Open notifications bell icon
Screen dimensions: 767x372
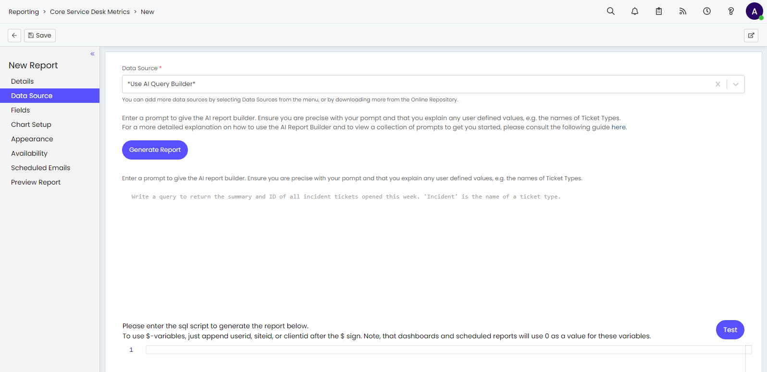[635, 11]
